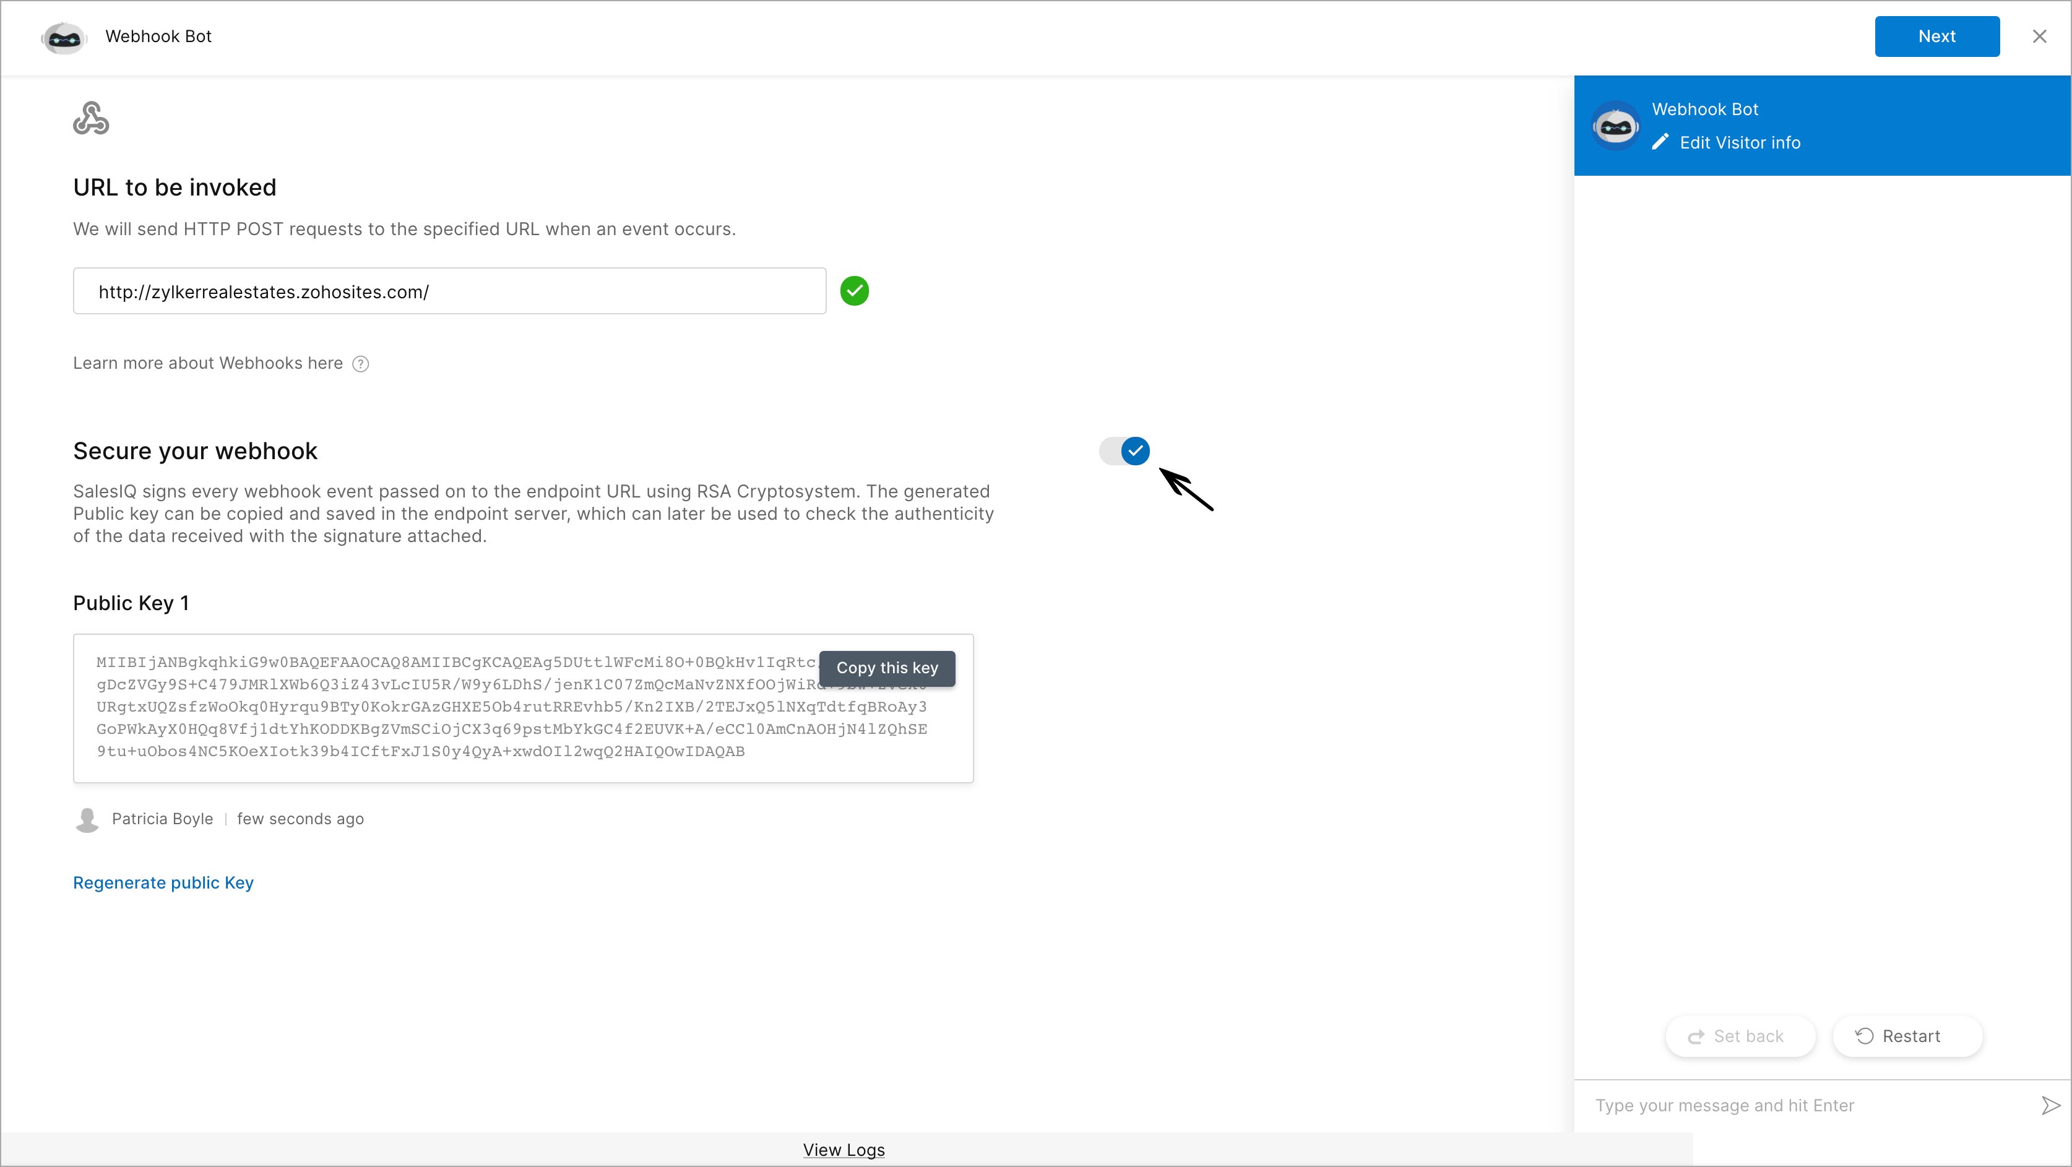Close the Webhook Bot setup window

tap(2040, 37)
